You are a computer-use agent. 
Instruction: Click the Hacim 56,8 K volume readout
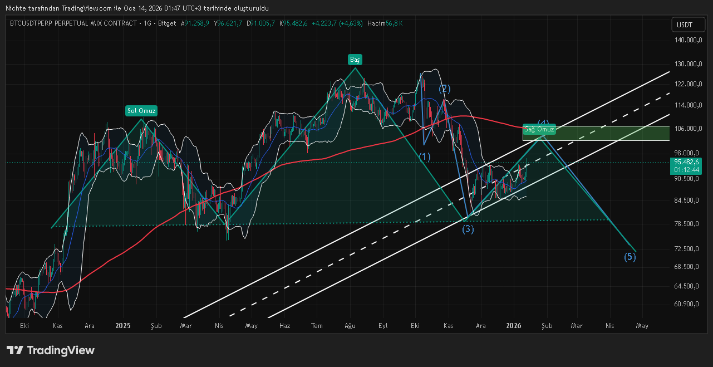coord(385,23)
